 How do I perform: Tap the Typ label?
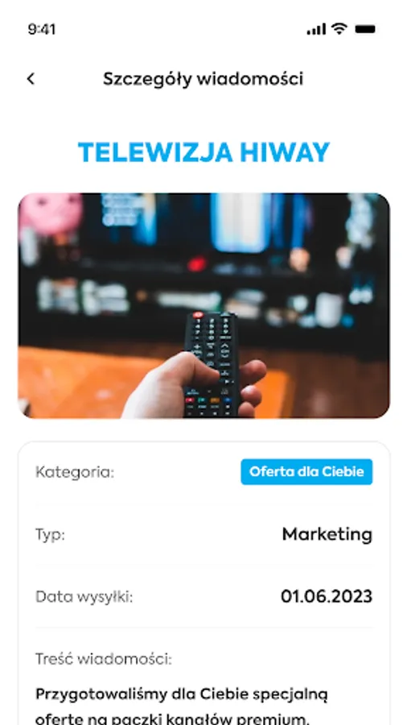(51, 536)
